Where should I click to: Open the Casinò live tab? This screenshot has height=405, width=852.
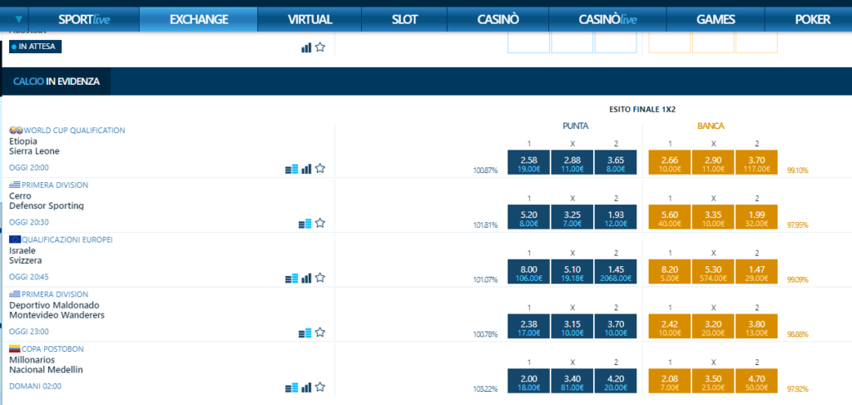click(607, 19)
